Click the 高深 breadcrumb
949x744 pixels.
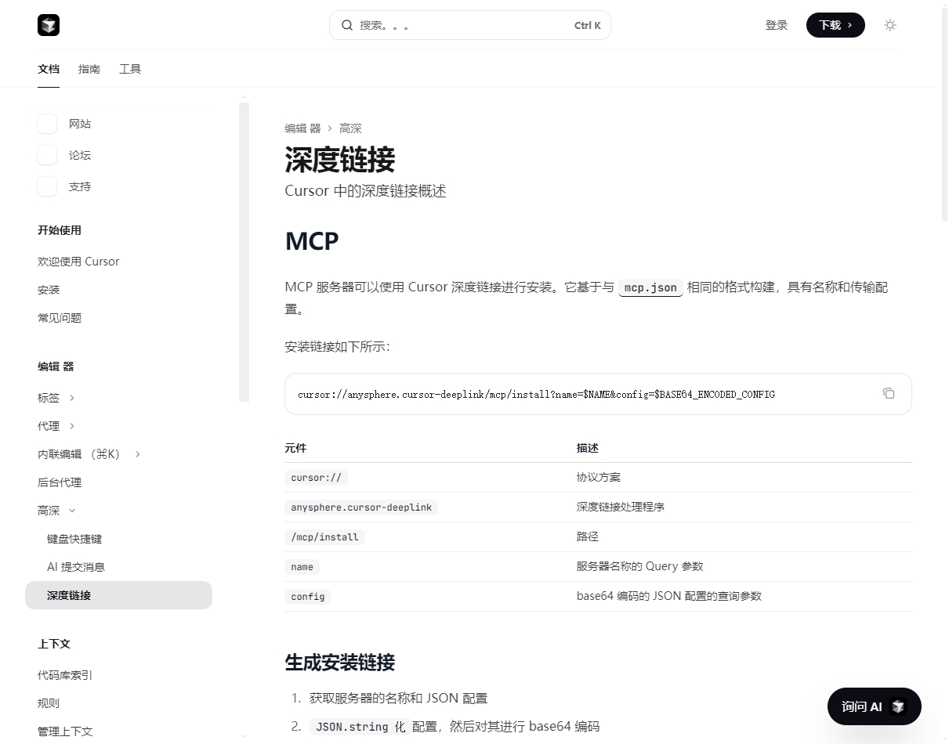(350, 128)
